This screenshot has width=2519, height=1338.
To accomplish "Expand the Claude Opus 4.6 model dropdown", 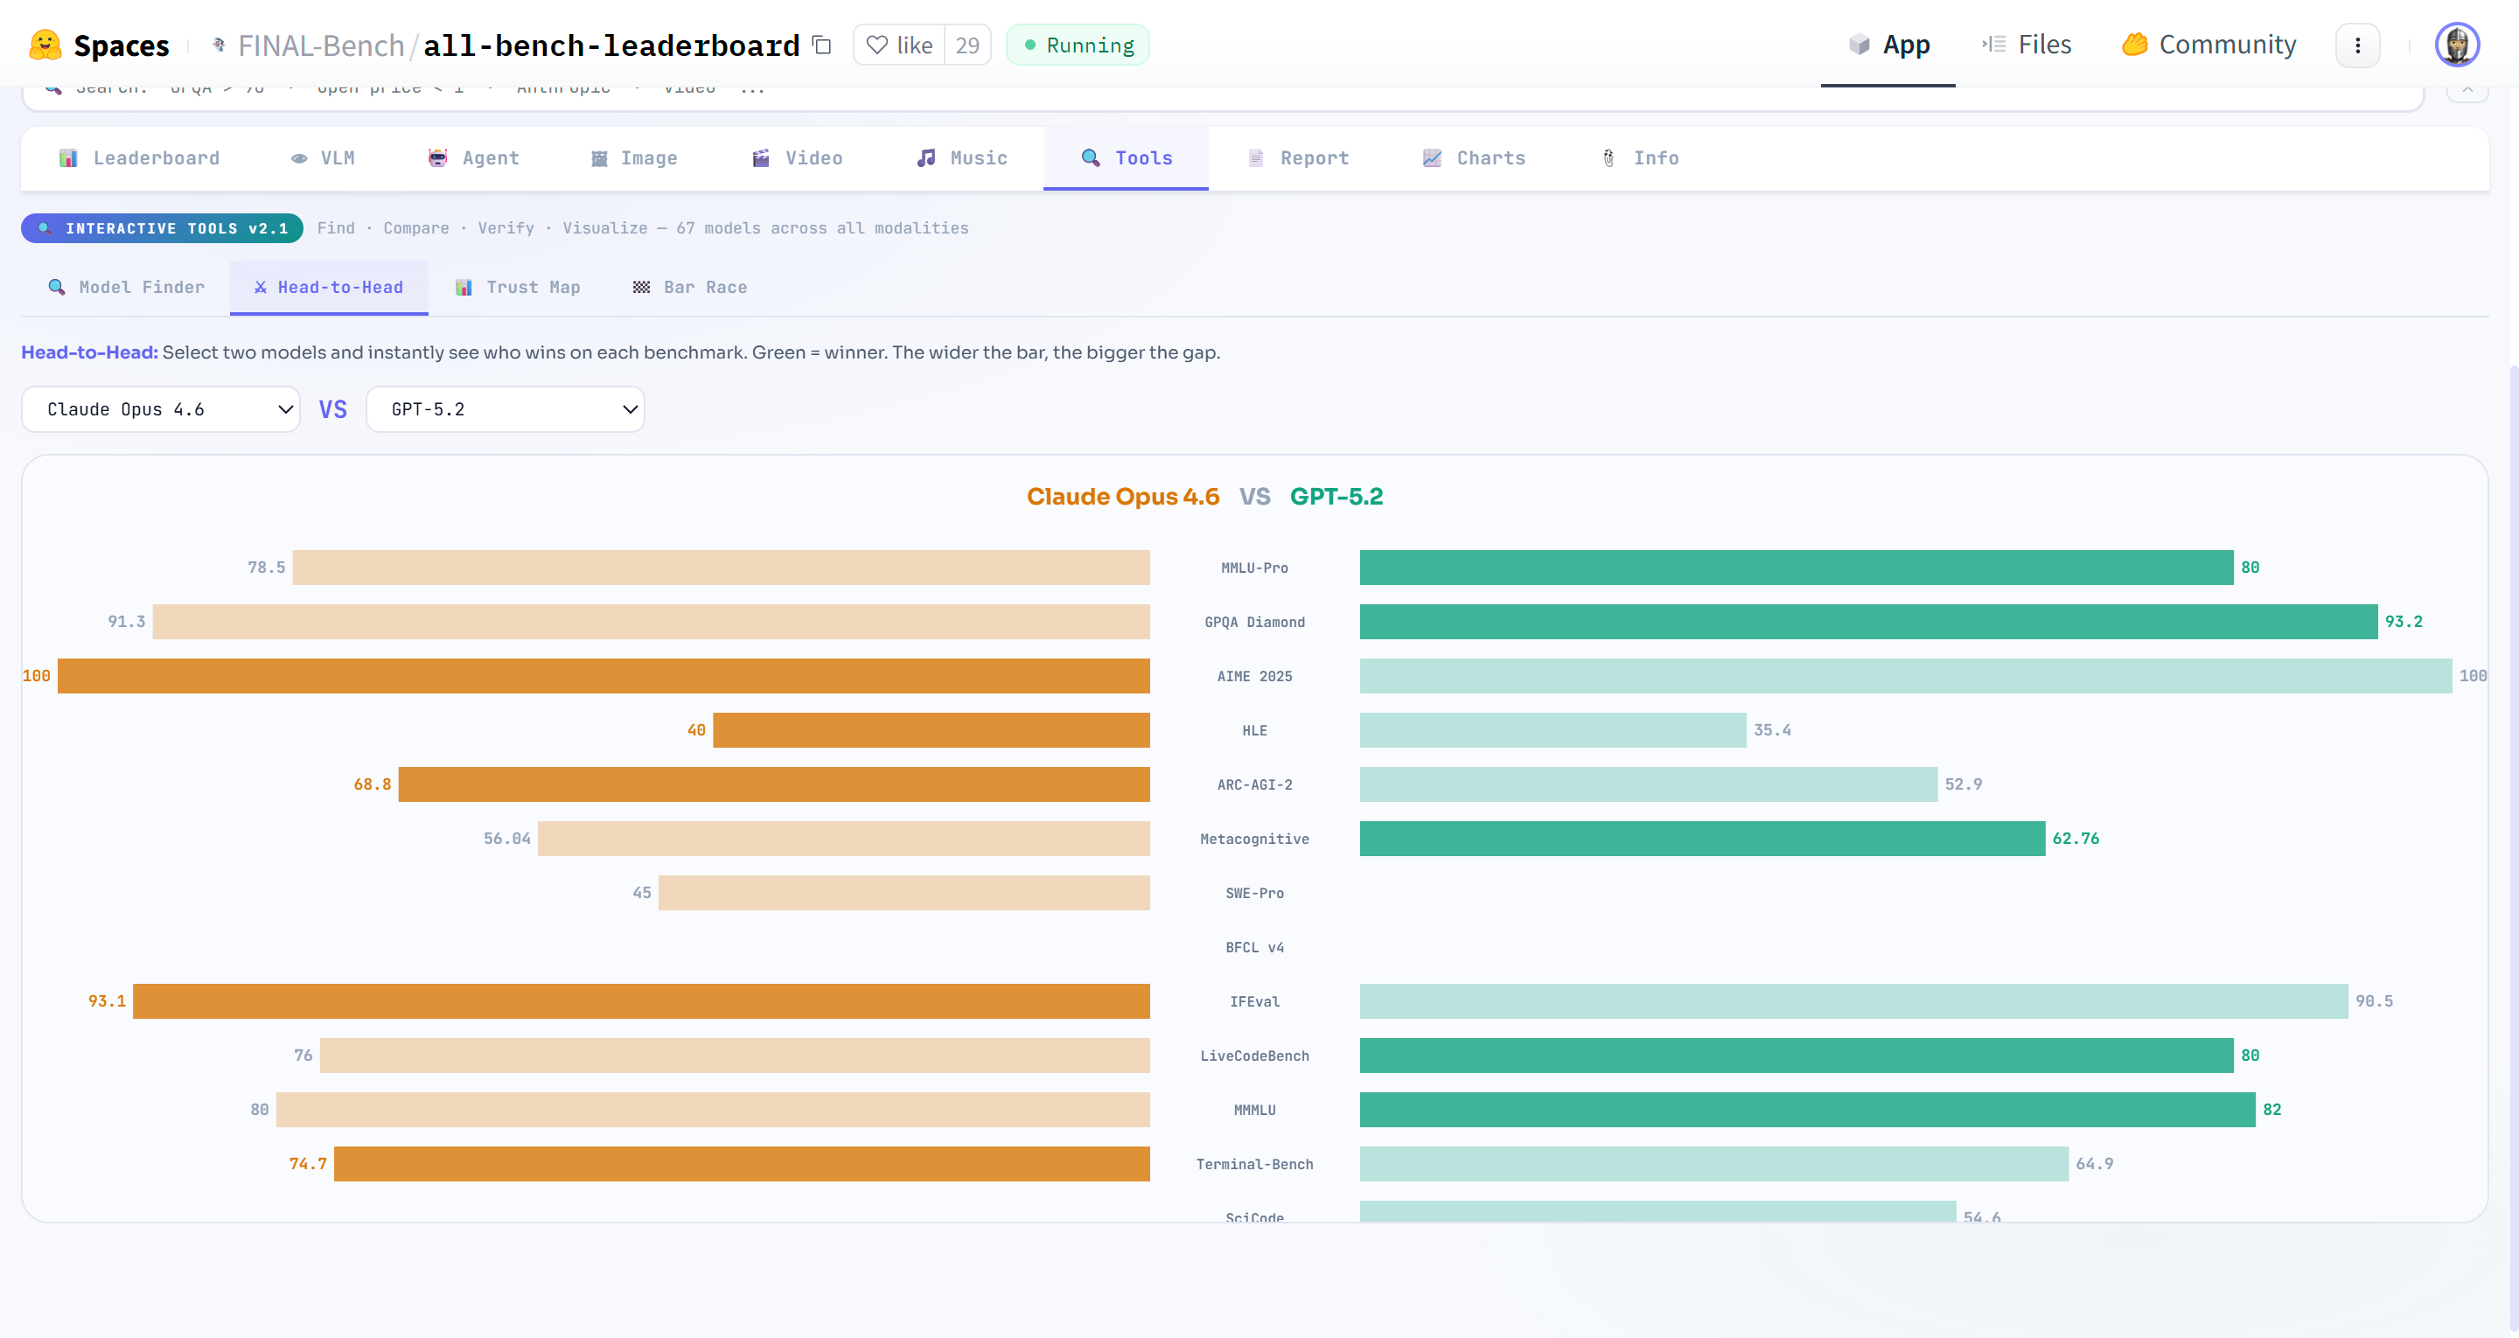I will [x=160, y=409].
